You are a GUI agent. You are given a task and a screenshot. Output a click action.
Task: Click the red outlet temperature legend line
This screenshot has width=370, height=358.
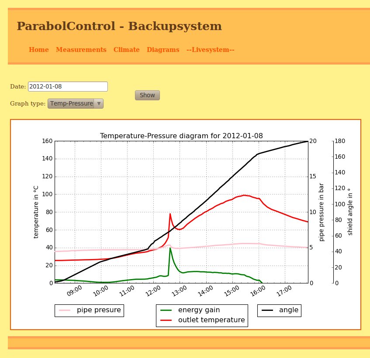click(166, 320)
